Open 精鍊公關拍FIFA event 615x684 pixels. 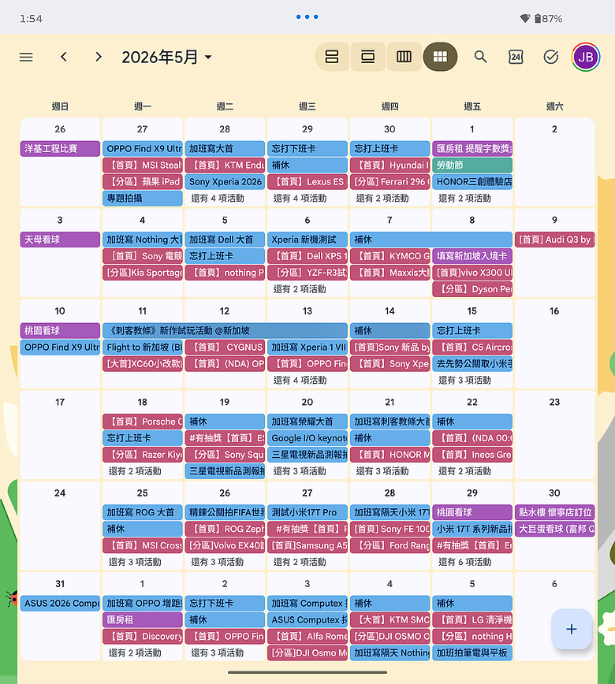coord(225,512)
